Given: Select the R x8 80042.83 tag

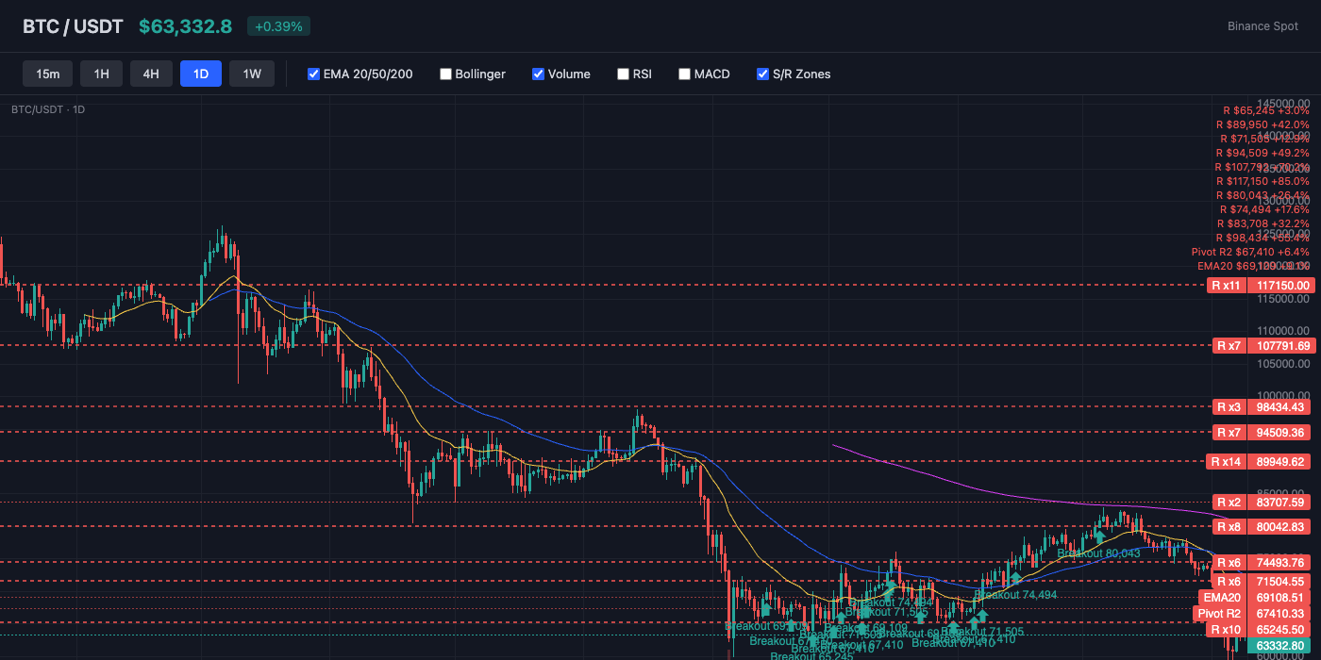Looking at the screenshot, I should (x=1263, y=526).
